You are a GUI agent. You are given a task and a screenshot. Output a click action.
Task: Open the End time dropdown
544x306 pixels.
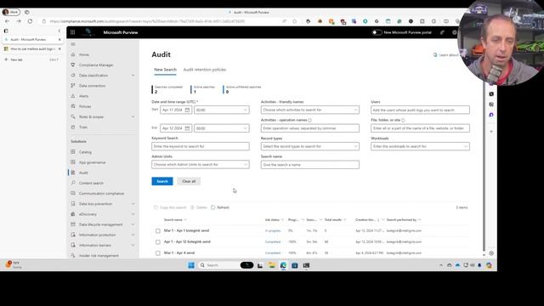coord(221,128)
